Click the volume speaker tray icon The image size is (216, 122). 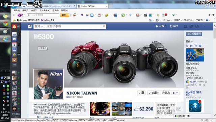point(4,105)
